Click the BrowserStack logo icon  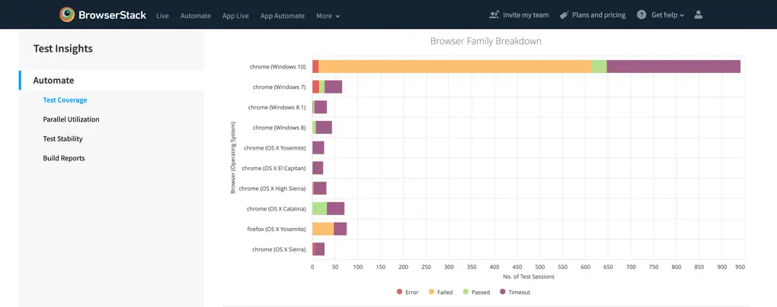click(68, 14)
